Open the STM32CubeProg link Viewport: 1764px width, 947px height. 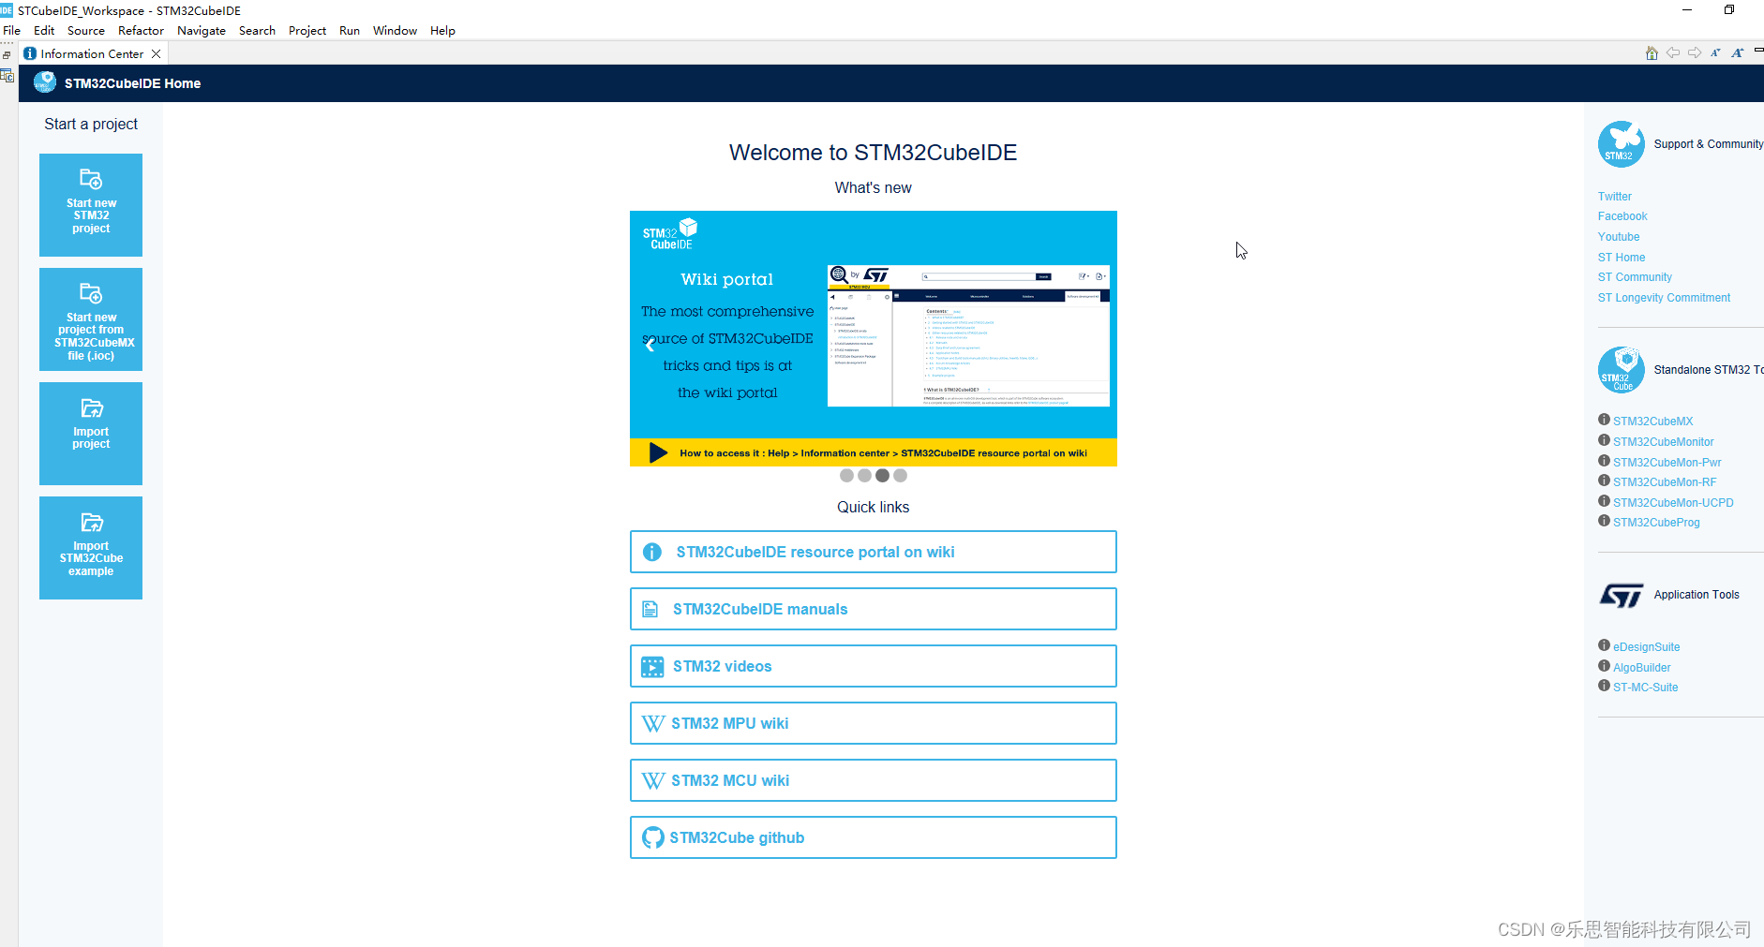tap(1656, 523)
